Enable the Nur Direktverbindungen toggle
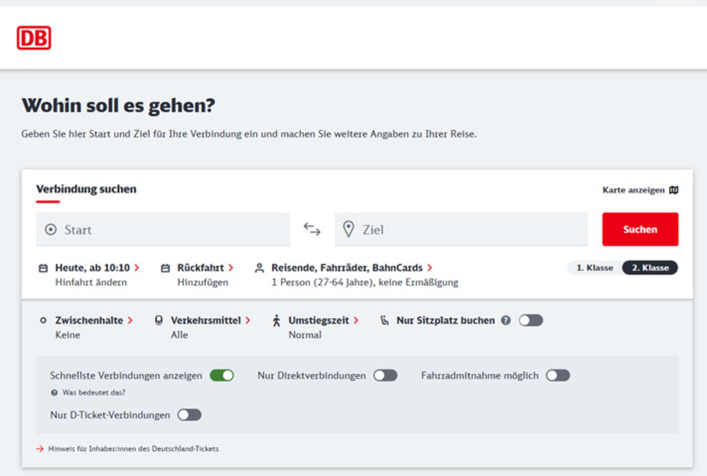707x476 pixels. tap(384, 375)
